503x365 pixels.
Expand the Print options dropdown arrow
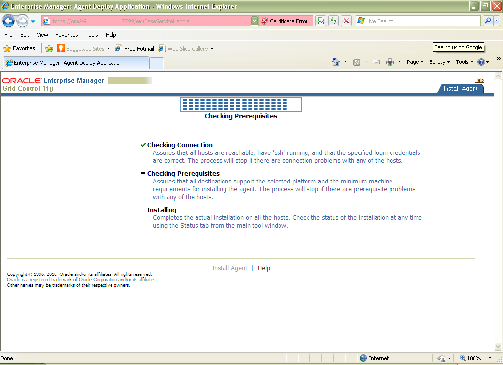point(399,62)
